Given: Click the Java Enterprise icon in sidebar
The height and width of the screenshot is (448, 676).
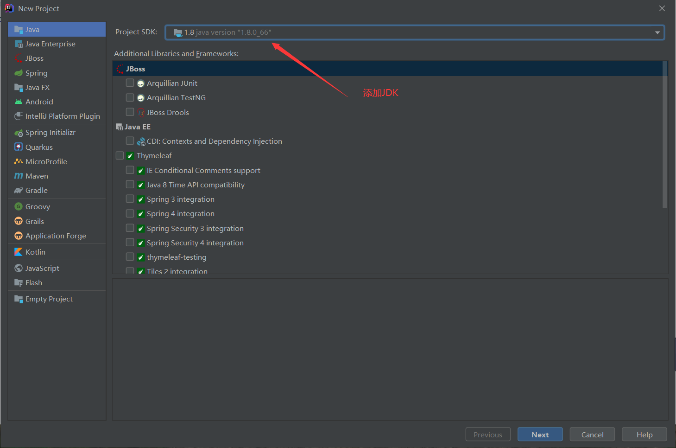Looking at the screenshot, I should click(x=19, y=44).
